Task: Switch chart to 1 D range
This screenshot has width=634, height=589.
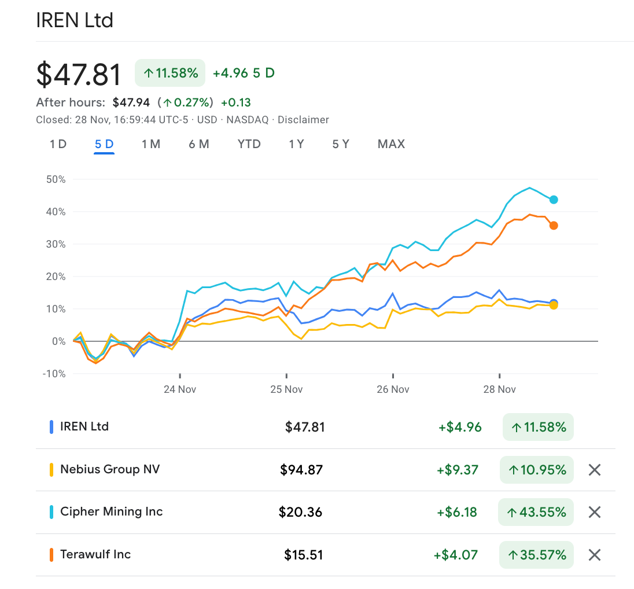Action: pyautogui.click(x=58, y=144)
